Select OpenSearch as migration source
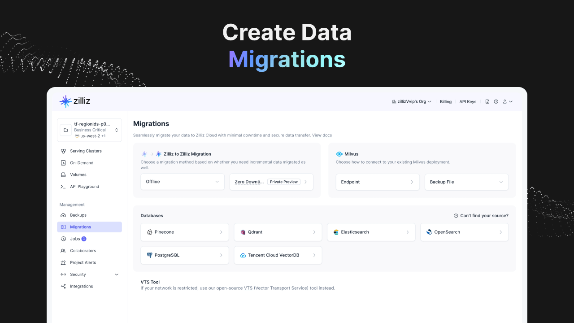Viewport: 574px width, 323px height. pos(465,232)
